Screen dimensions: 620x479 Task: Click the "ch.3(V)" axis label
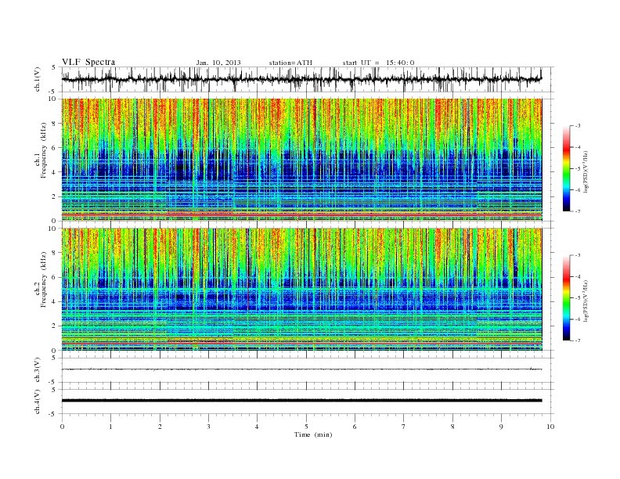(x=38, y=370)
